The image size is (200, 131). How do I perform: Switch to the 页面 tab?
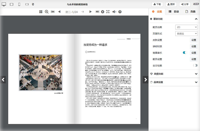[190, 12]
